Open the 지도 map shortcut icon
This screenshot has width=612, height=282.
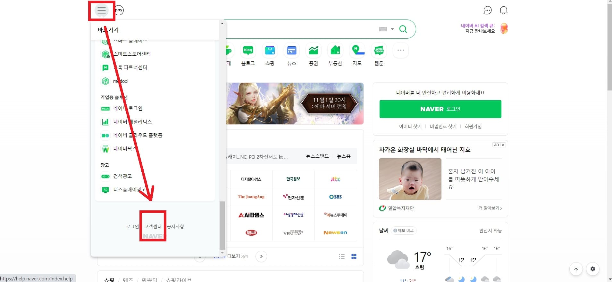click(357, 50)
